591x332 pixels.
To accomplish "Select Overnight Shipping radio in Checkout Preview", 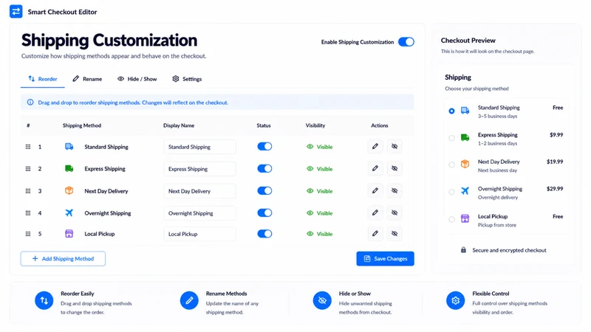I will click(451, 192).
